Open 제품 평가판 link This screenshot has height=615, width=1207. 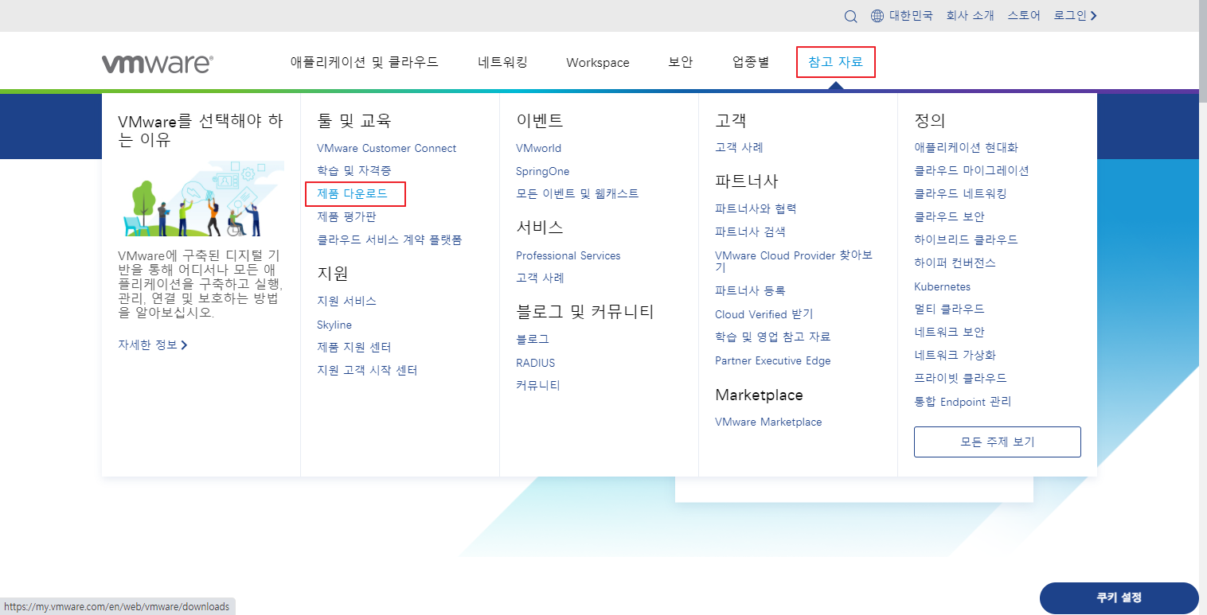[346, 216]
